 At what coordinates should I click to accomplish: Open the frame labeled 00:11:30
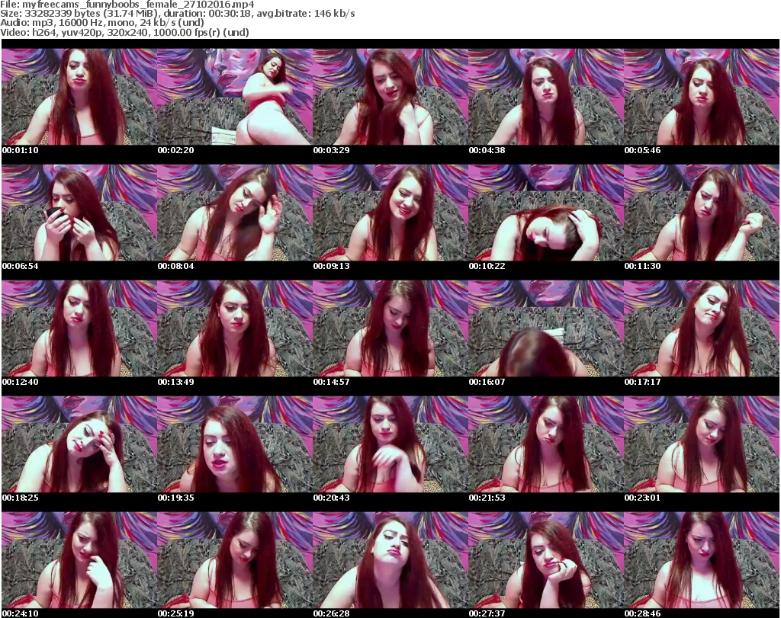pyautogui.click(x=701, y=213)
